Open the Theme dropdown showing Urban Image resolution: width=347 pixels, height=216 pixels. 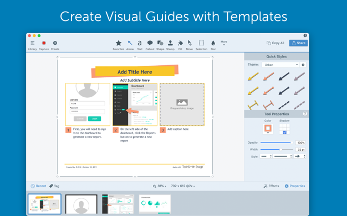coord(280,65)
